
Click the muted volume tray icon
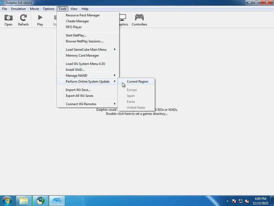click(247, 201)
